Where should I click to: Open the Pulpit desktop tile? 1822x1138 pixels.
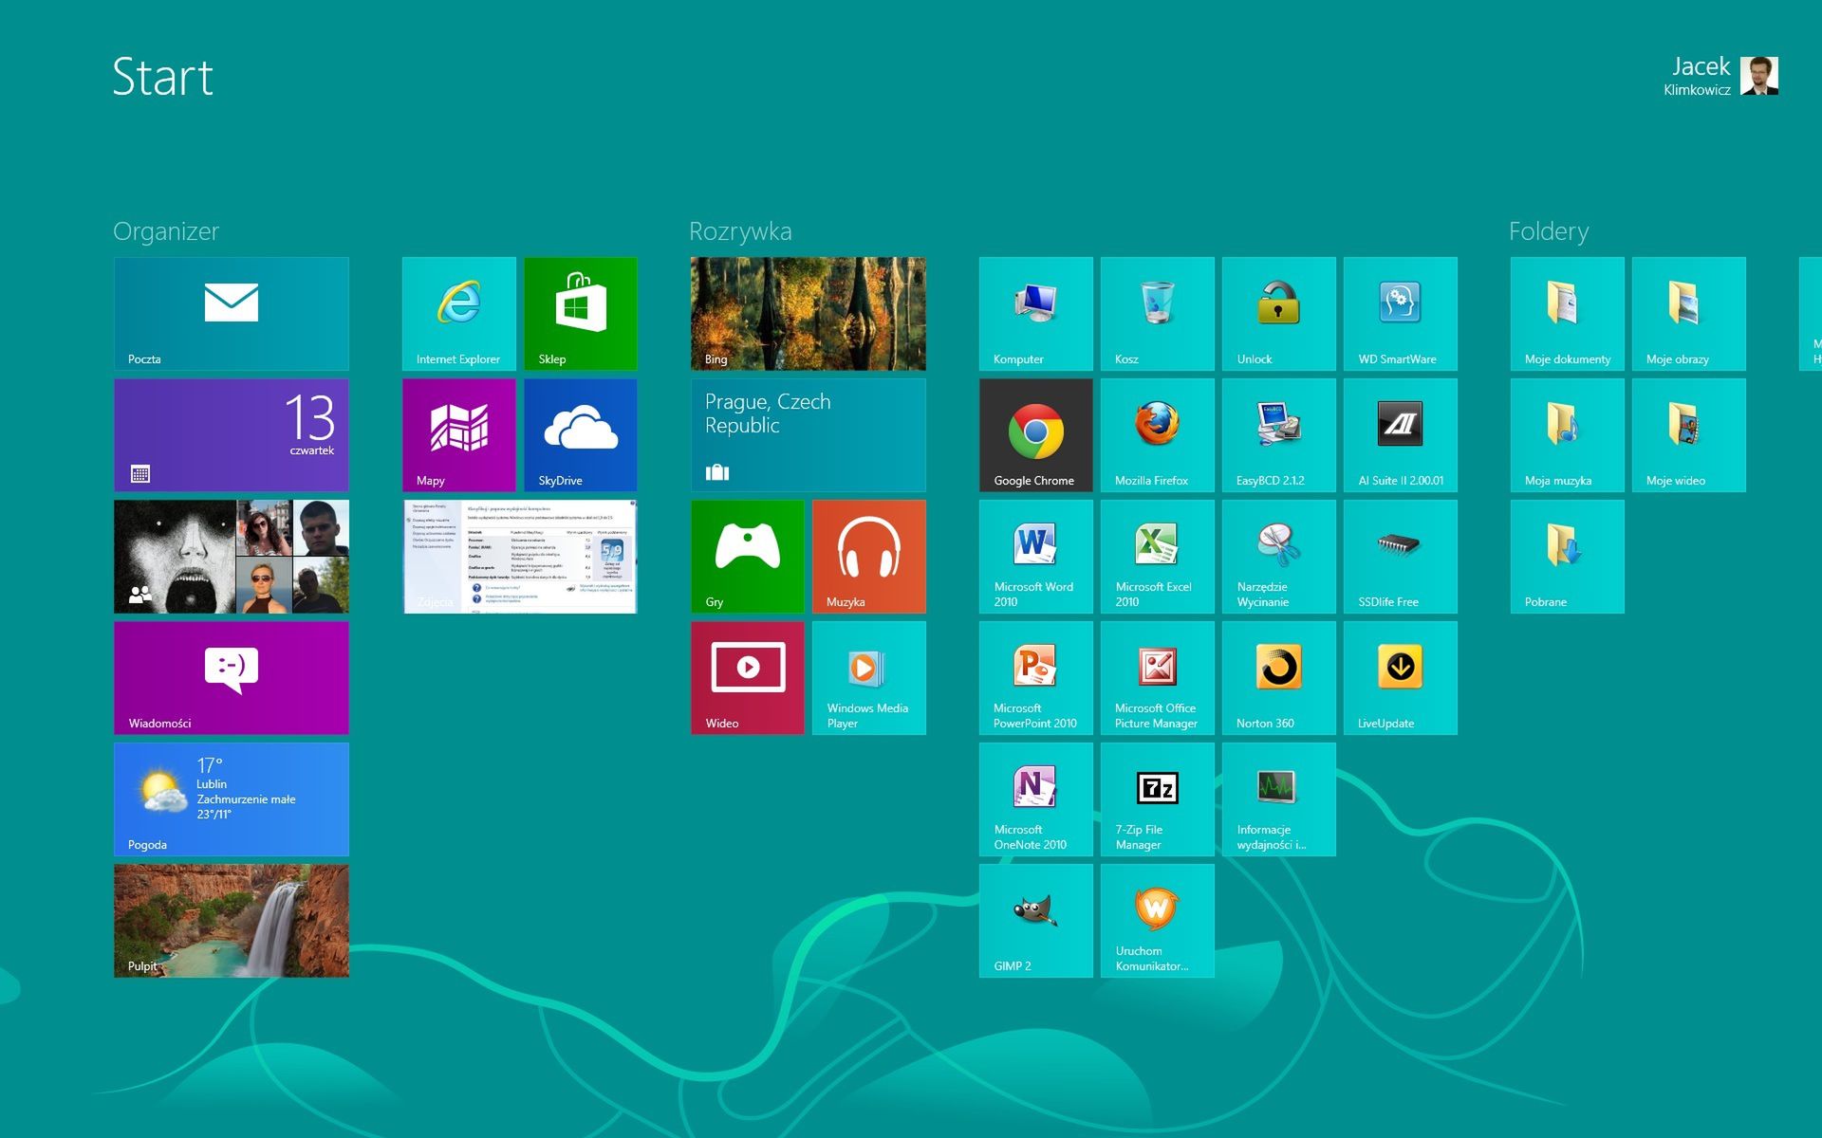point(232,921)
